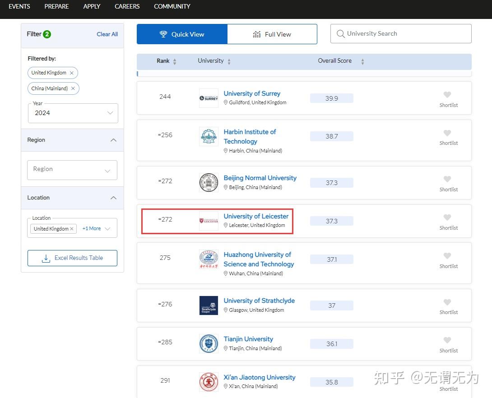This screenshot has height=398, width=492.
Task: Click the search magnifier icon
Action: point(340,33)
